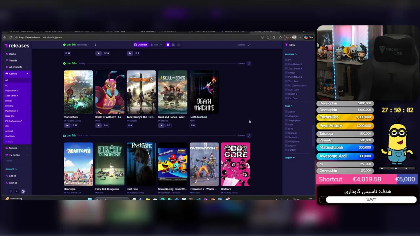420x236 pixels.
Task: Collapse the Versions filter section
Action: (291, 54)
